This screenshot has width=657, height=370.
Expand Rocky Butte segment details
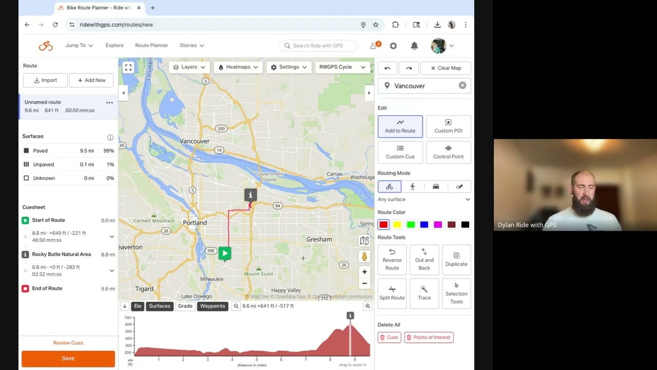(111, 271)
